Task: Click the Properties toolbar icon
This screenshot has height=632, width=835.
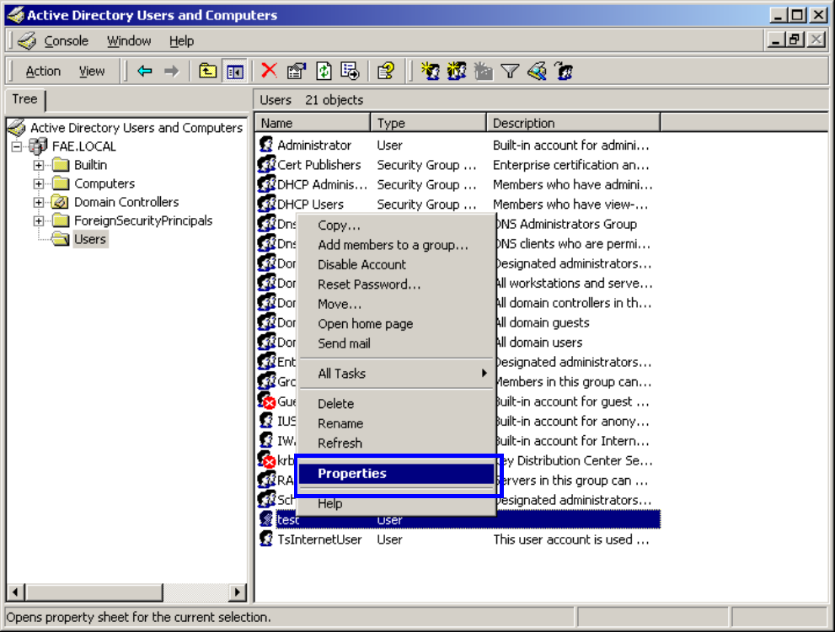Action: tap(296, 71)
